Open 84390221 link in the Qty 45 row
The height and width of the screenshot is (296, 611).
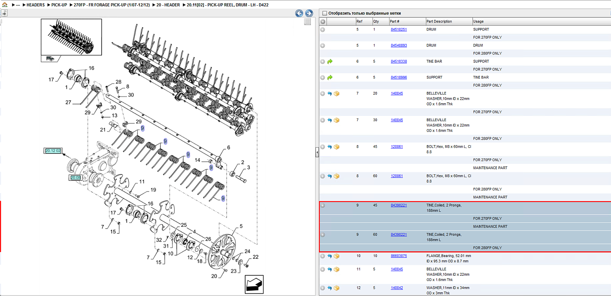[x=399, y=205]
